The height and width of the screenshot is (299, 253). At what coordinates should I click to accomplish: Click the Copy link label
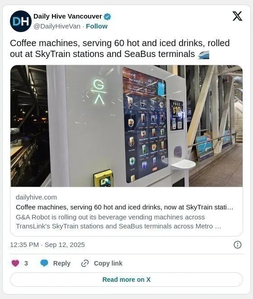point(108,263)
